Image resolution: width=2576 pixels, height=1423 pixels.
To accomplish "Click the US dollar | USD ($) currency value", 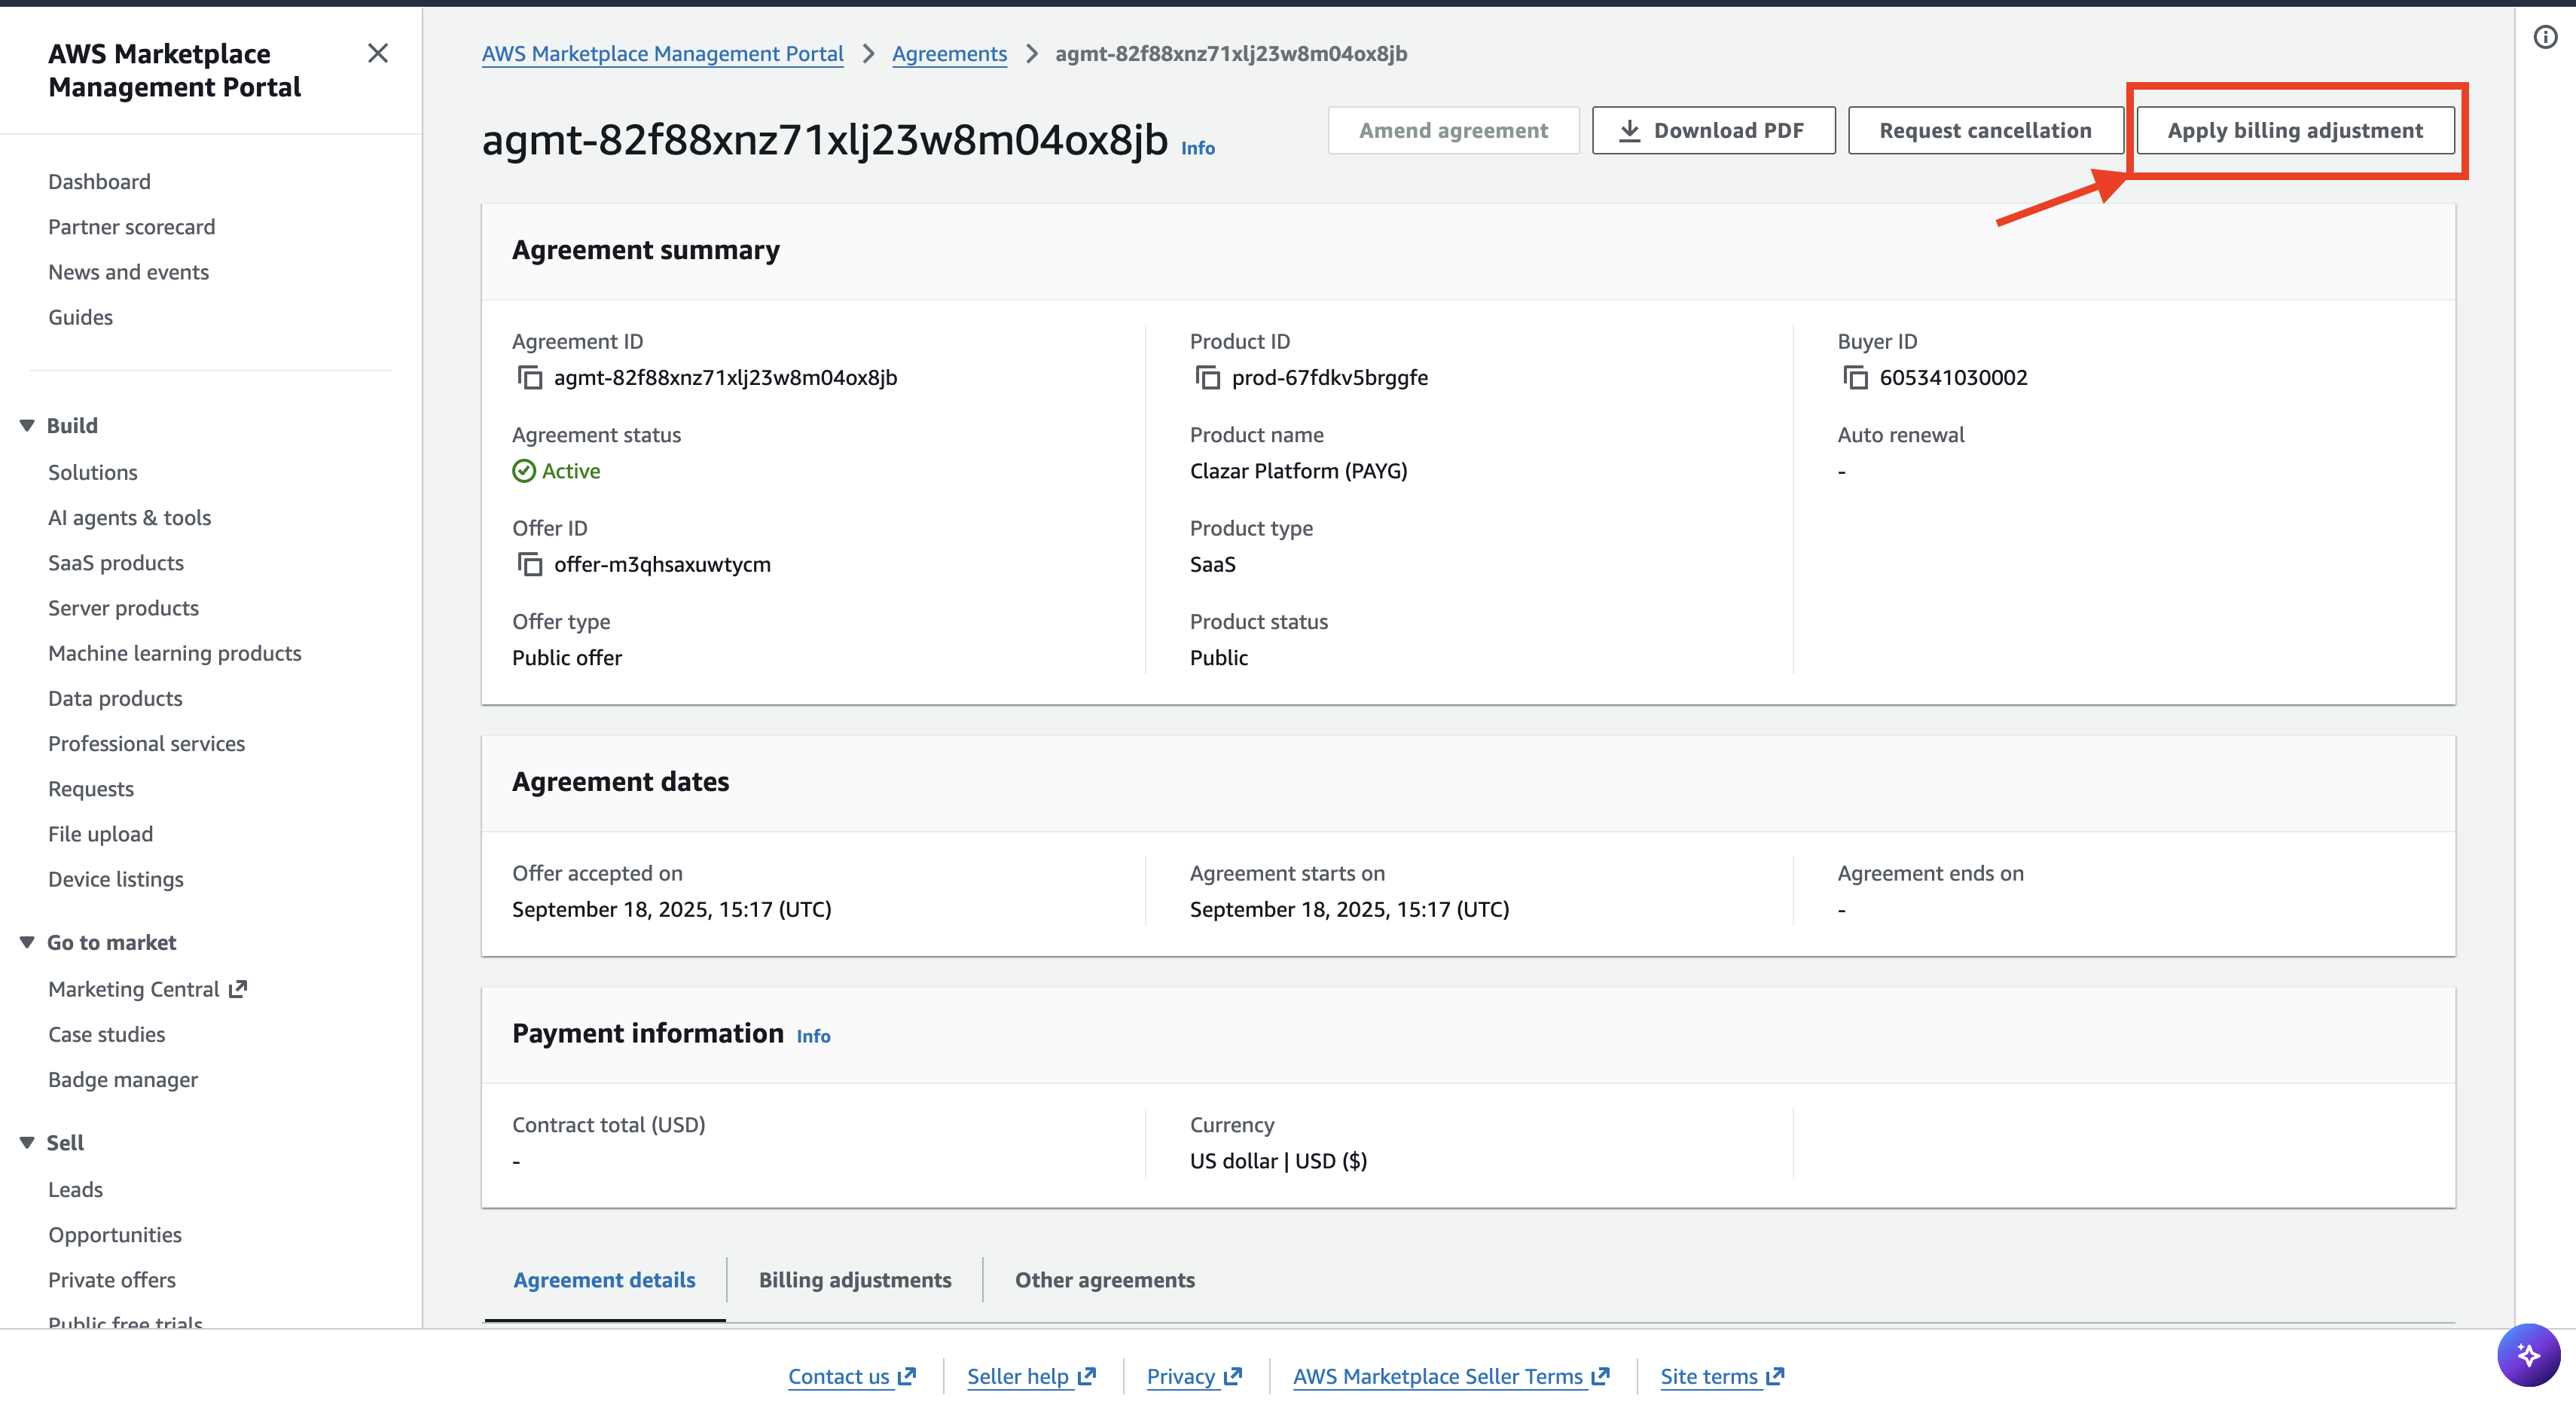I will (x=1278, y=1161).
